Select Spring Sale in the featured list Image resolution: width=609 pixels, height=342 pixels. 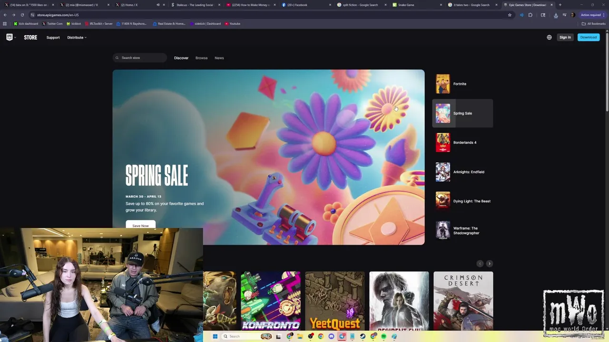[x=462, y=113]
